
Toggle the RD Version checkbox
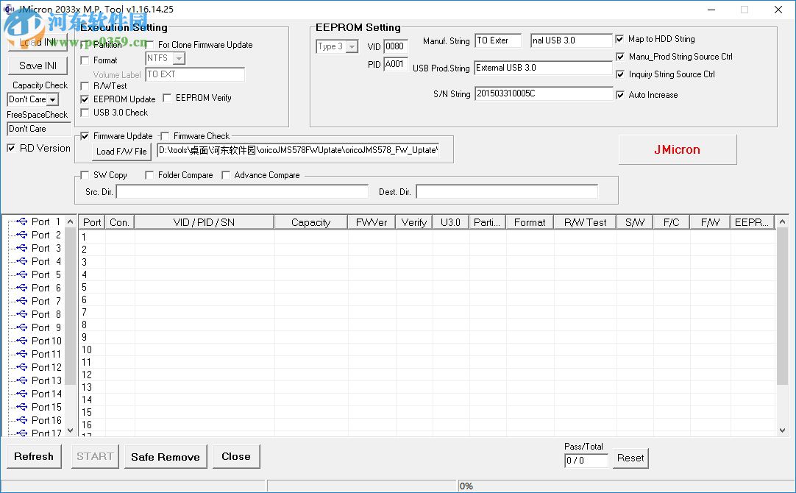(11, 148)
